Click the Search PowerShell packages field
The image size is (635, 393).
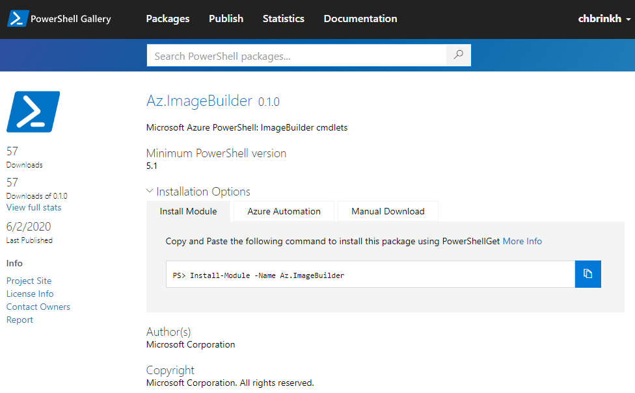(297, 55)
